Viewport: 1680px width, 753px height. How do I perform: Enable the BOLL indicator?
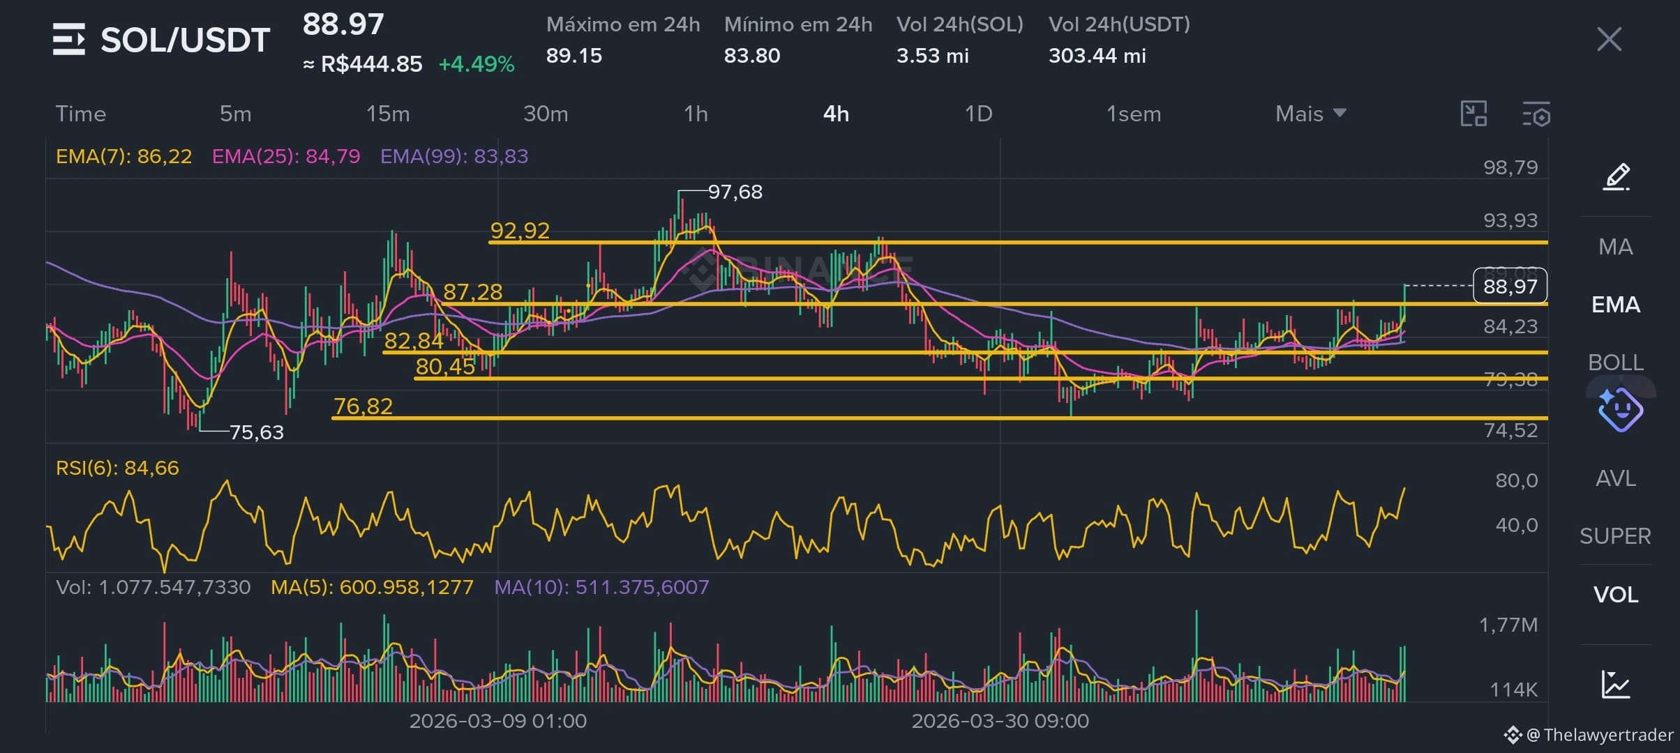(x=1616, y=363)
